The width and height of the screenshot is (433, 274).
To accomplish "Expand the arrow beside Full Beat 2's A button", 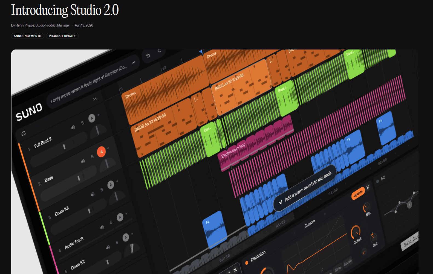I will (99, 115).
